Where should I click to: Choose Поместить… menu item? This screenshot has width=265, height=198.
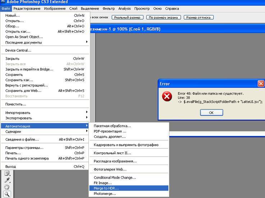(x=45, y=104)
